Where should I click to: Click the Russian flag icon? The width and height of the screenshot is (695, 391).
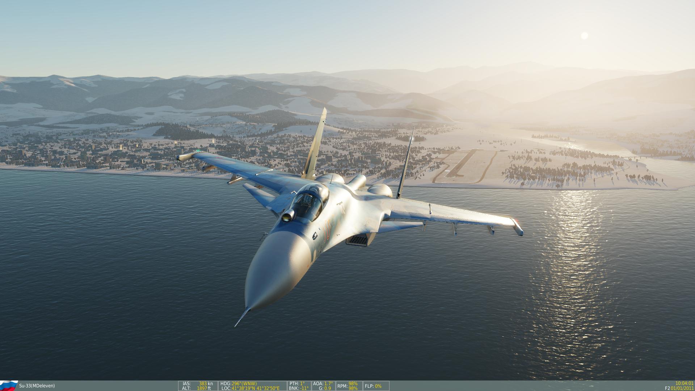coord(9,385)
